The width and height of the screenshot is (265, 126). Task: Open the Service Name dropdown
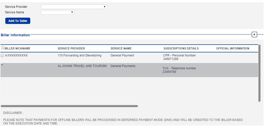(x=58, y=12)
